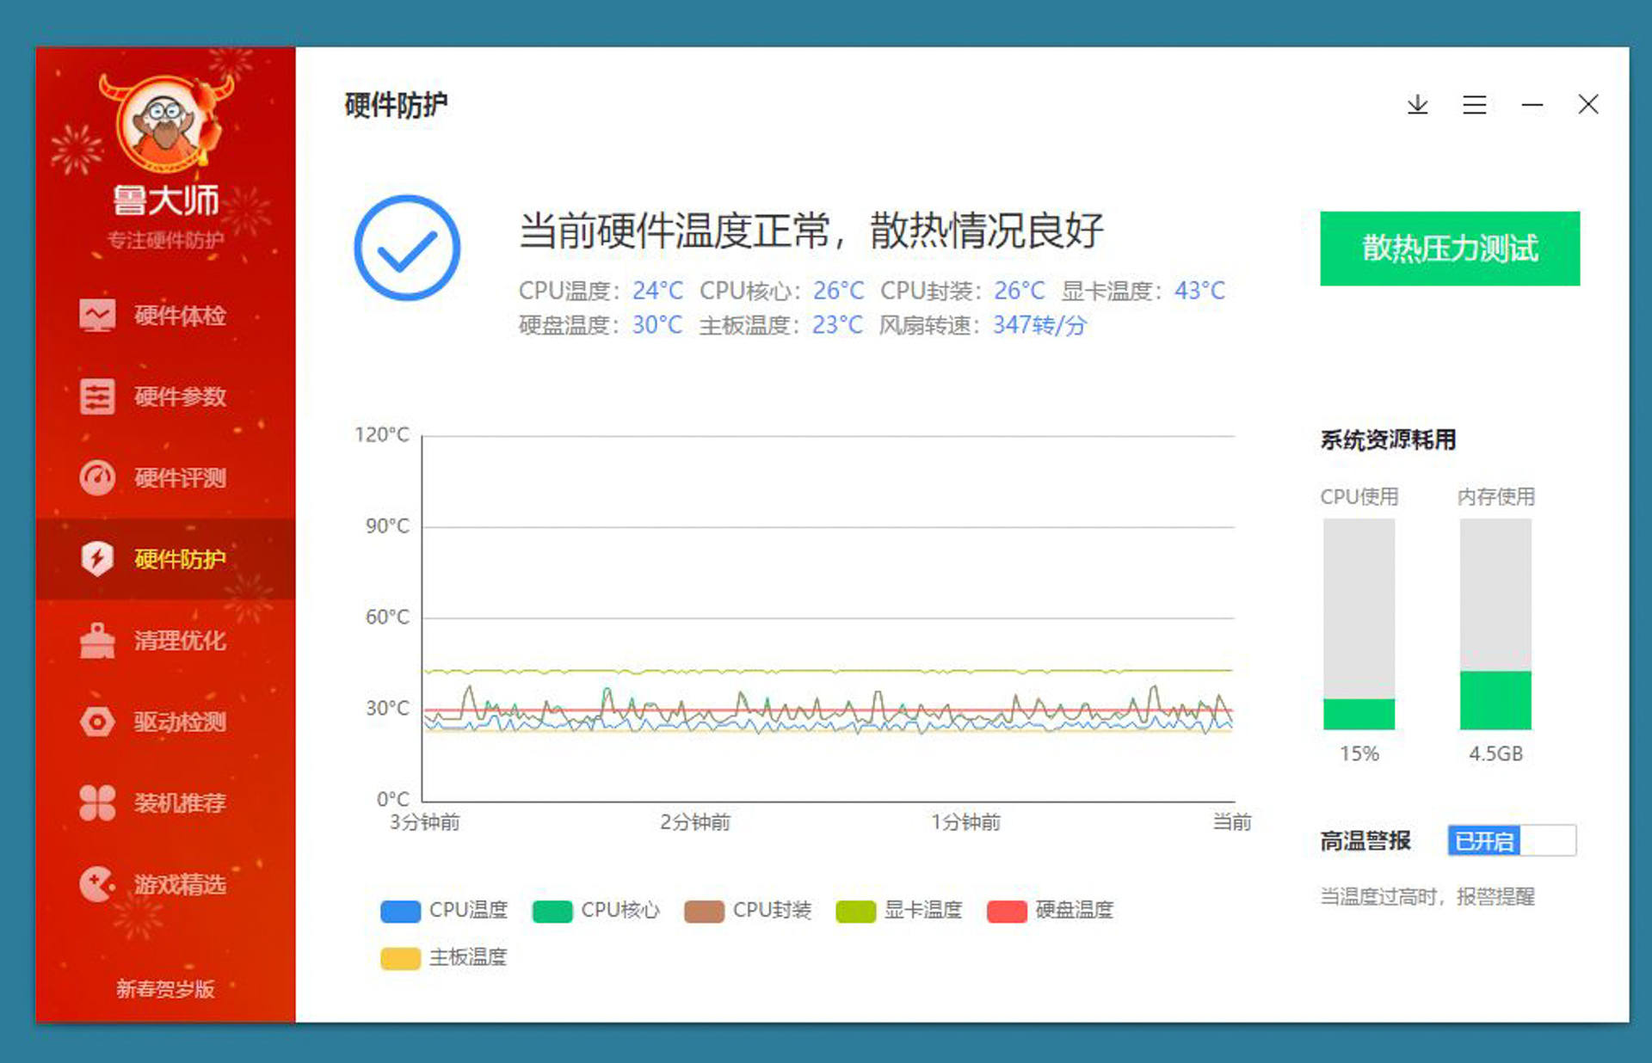Click the 当温度过高时，报警提醒 hint text

tap(1427, 897)
